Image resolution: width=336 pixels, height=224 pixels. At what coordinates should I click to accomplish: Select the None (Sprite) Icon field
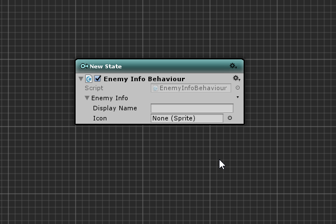186,118
